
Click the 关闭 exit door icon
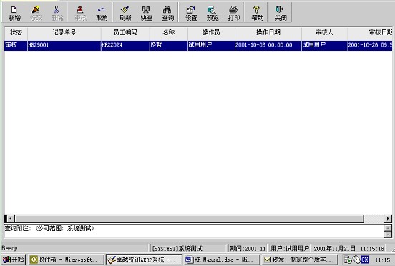coord(281,13)
